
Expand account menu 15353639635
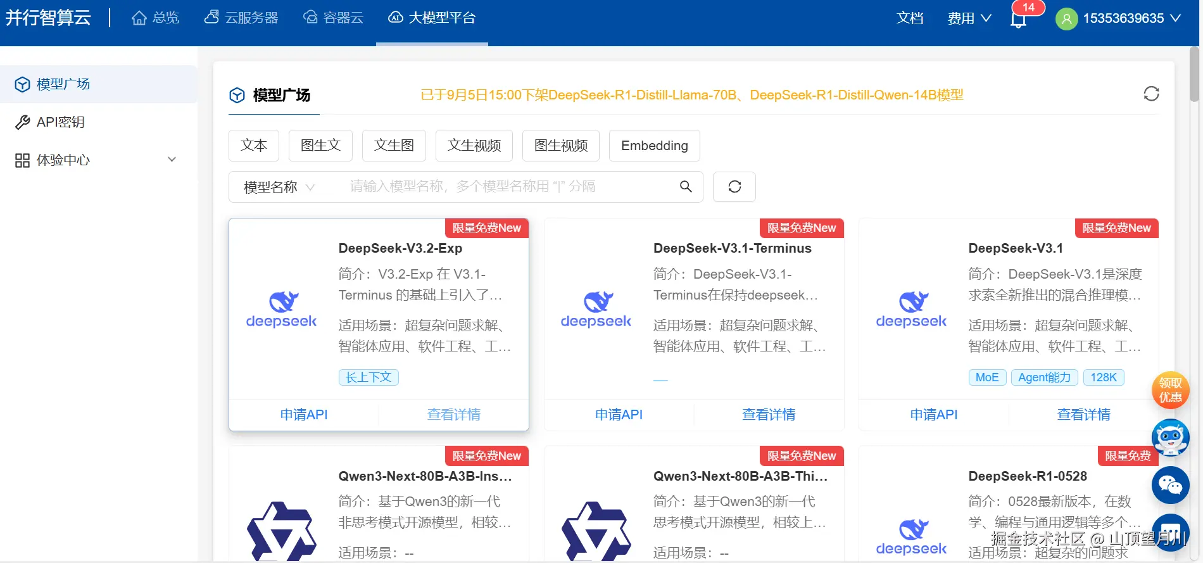[x=1131, y=18]
